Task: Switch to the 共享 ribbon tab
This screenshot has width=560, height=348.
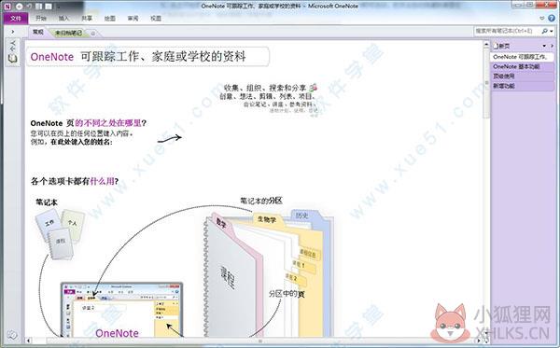Action: 87,19
